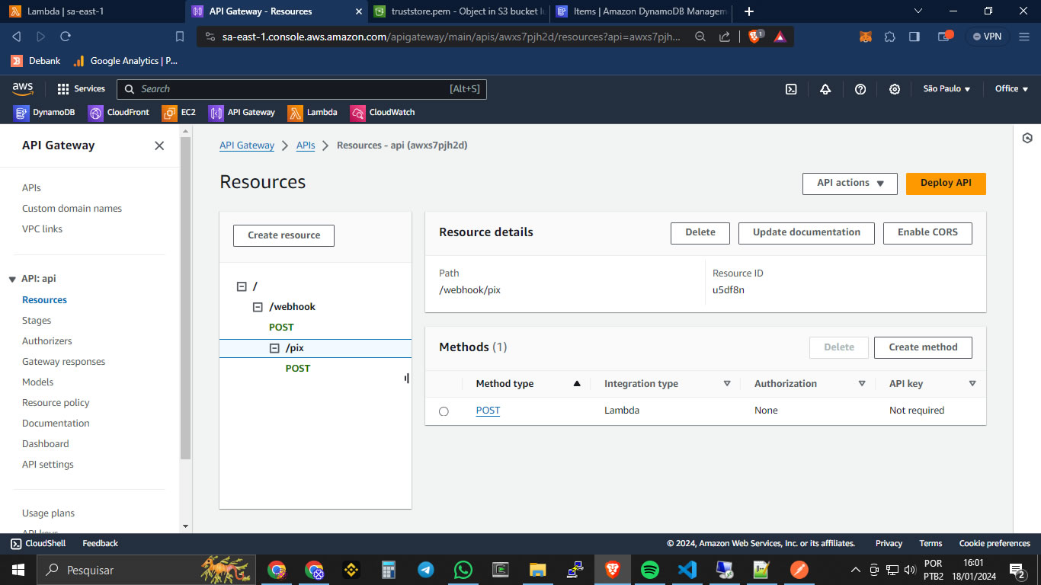The image size is (1041, 585).
Task: Open the help question mark icon
Action: click(860, 89)
